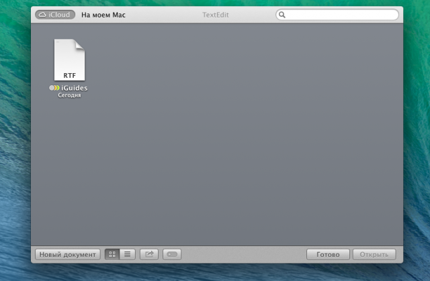Viewport: 430px width, 281px height.
Task: Click the tags button in bottom toolbar
Action: coord(172,254)
